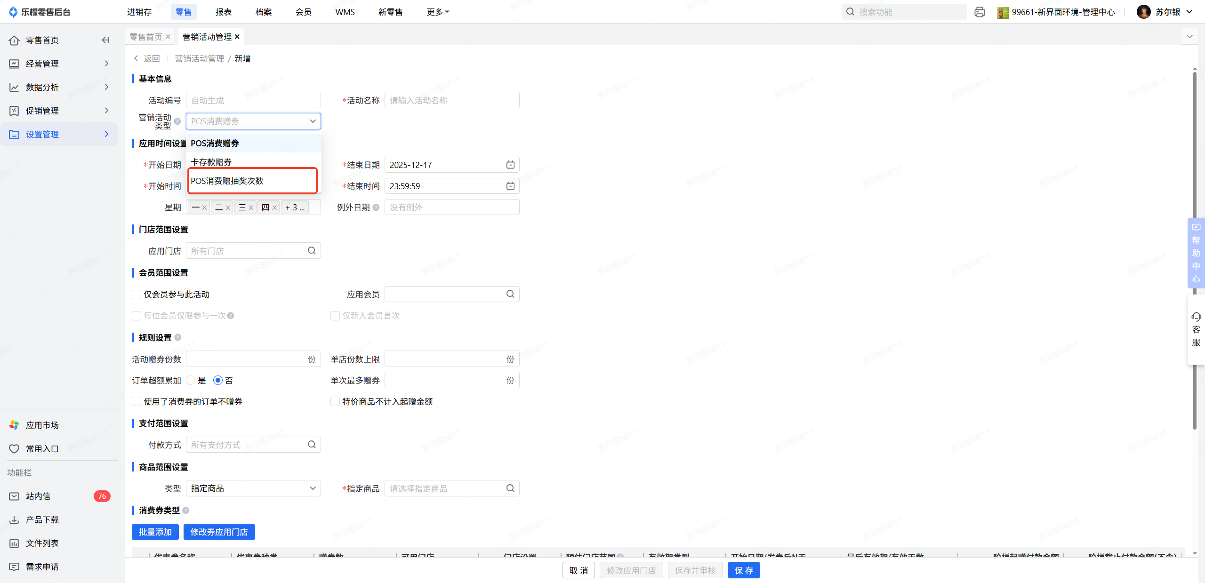Open the end date calendar icon
Viewport: 1205px width, 583px height.
pyautogui.click(x=510, y=165)
